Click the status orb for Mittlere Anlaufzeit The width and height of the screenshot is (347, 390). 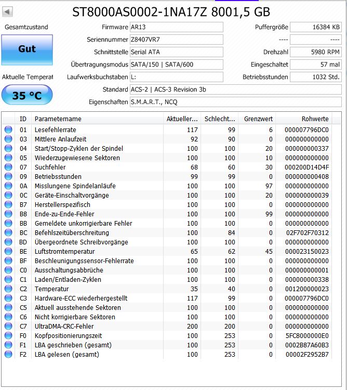click(8, 139)
